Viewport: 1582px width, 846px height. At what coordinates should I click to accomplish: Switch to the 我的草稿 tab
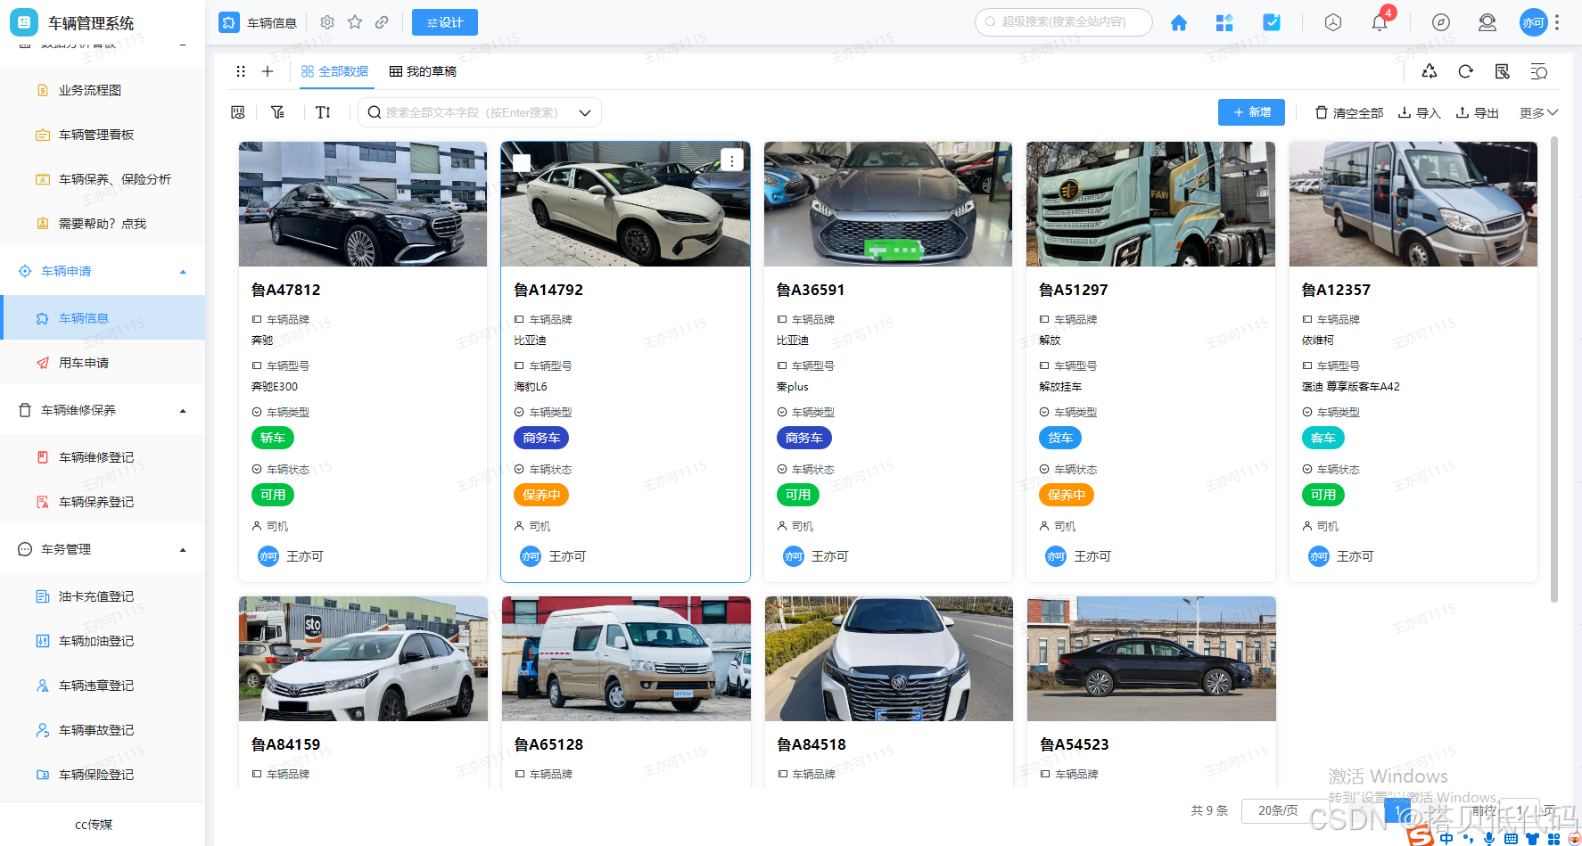[423, 71]
